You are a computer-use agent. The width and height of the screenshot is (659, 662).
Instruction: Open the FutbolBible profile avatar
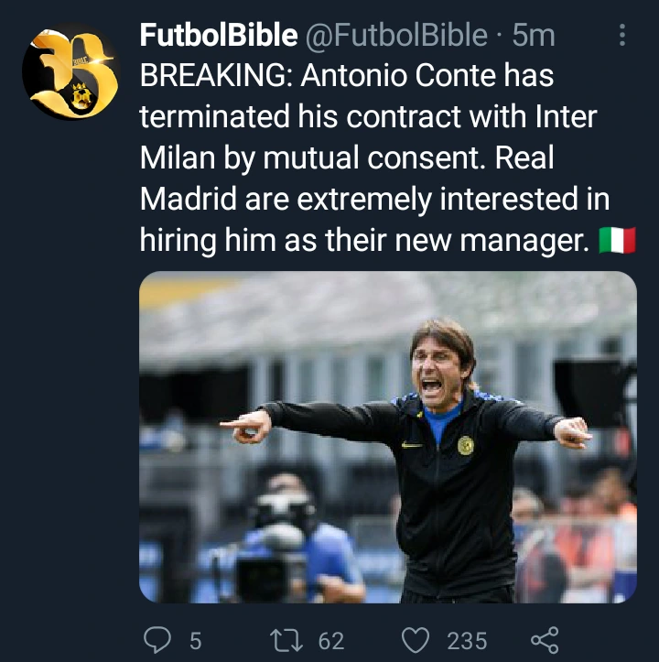70,75
